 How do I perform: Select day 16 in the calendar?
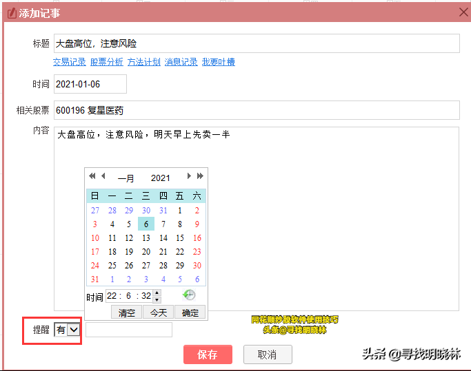pos(197,238)
